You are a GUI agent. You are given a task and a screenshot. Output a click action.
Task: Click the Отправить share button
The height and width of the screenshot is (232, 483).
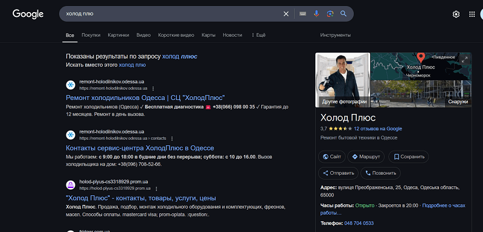point(338,173)
